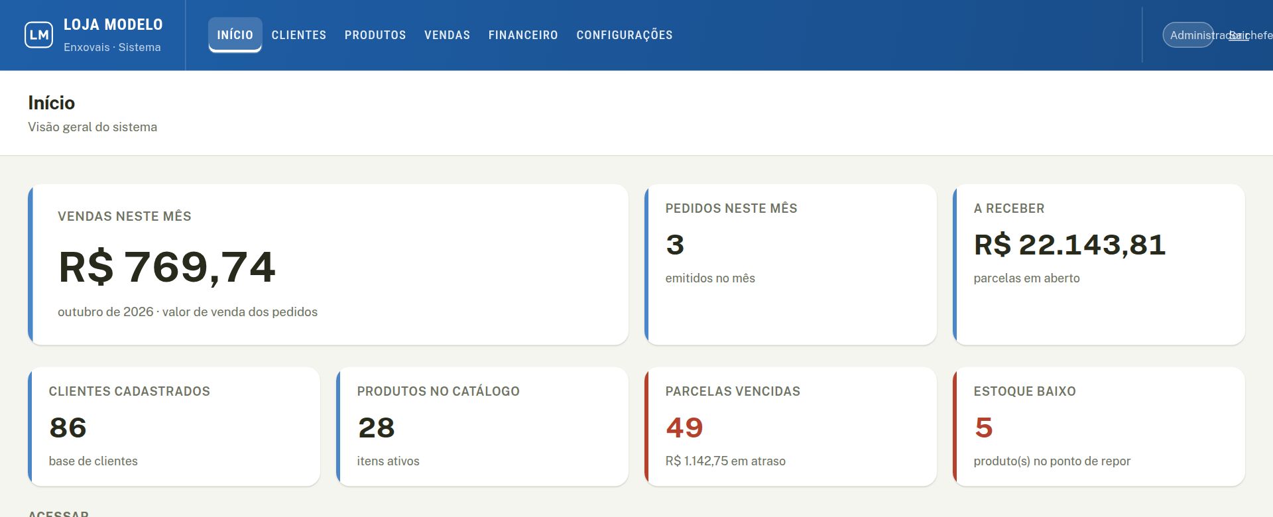Open the Financeiro menu item

click(523, 35)
